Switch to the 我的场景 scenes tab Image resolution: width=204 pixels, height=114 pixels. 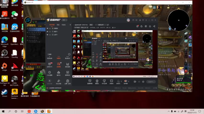click(52, 25)
